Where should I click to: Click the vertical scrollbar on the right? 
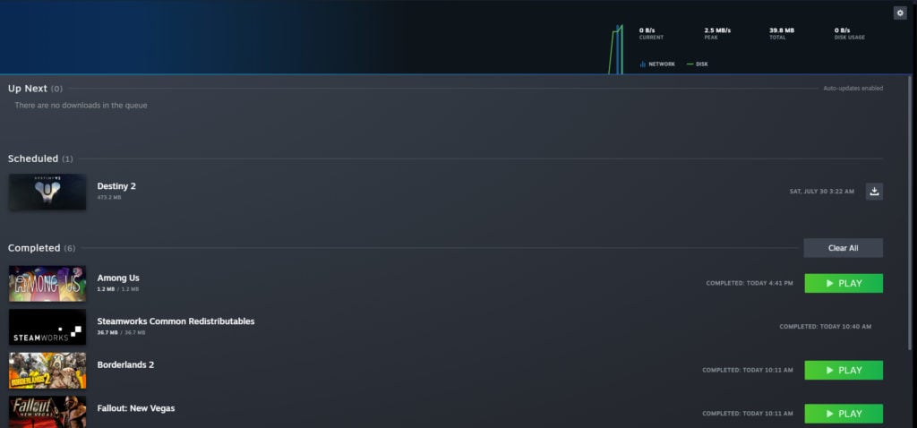[x=910, y=213]
